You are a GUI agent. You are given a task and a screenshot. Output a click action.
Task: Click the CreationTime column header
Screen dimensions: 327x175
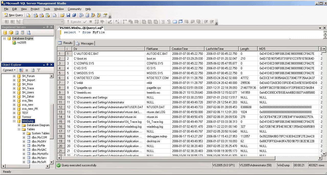(x=187, y=49)
